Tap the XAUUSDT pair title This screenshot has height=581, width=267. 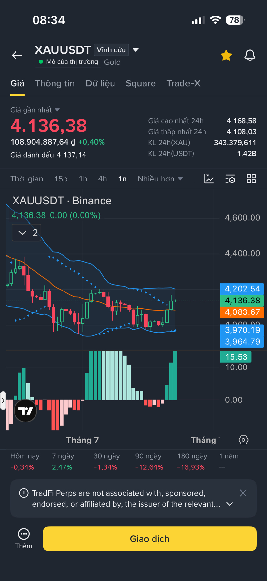pyautogui.click(x=63, y=50)
